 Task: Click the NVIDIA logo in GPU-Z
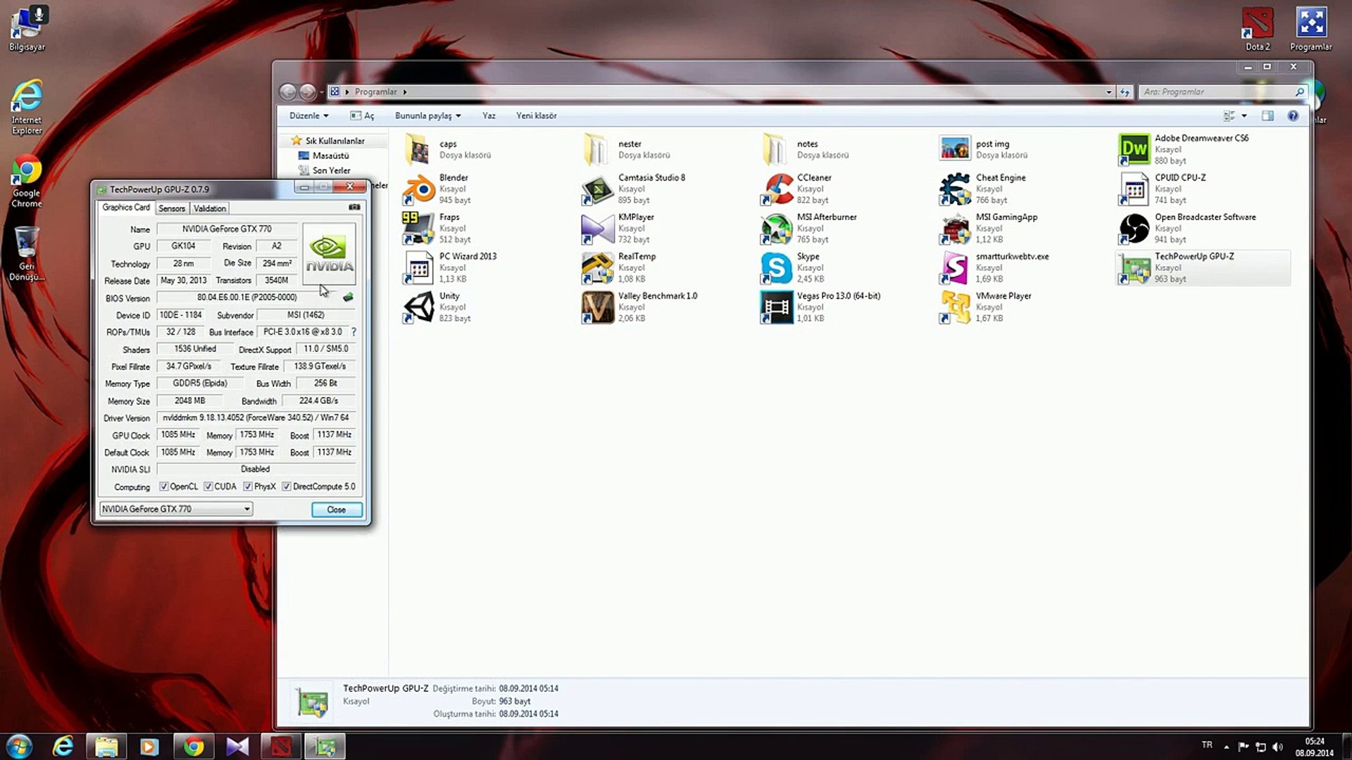pyautogui.click(x=329, y=254)
